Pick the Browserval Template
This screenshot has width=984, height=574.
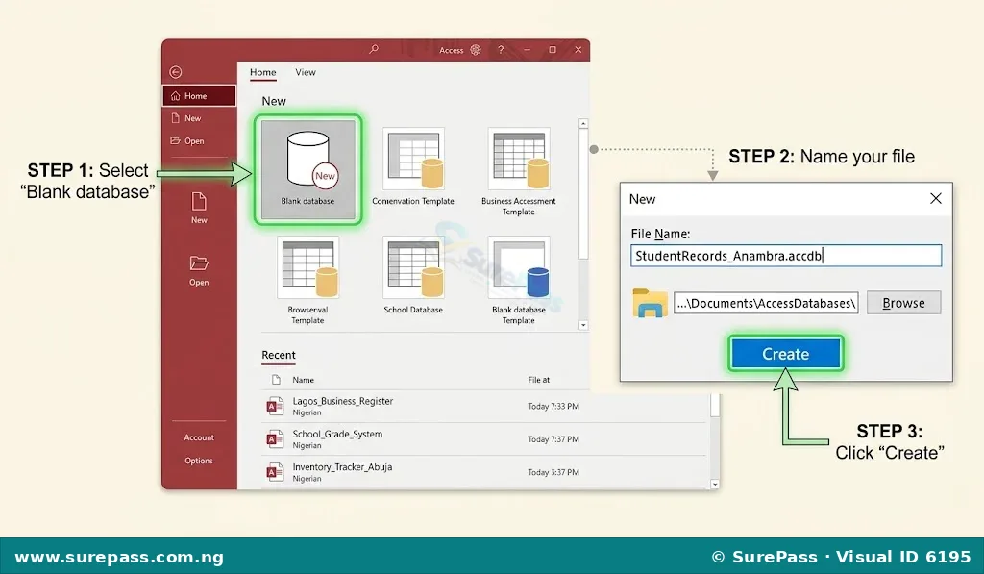[307, 280]
